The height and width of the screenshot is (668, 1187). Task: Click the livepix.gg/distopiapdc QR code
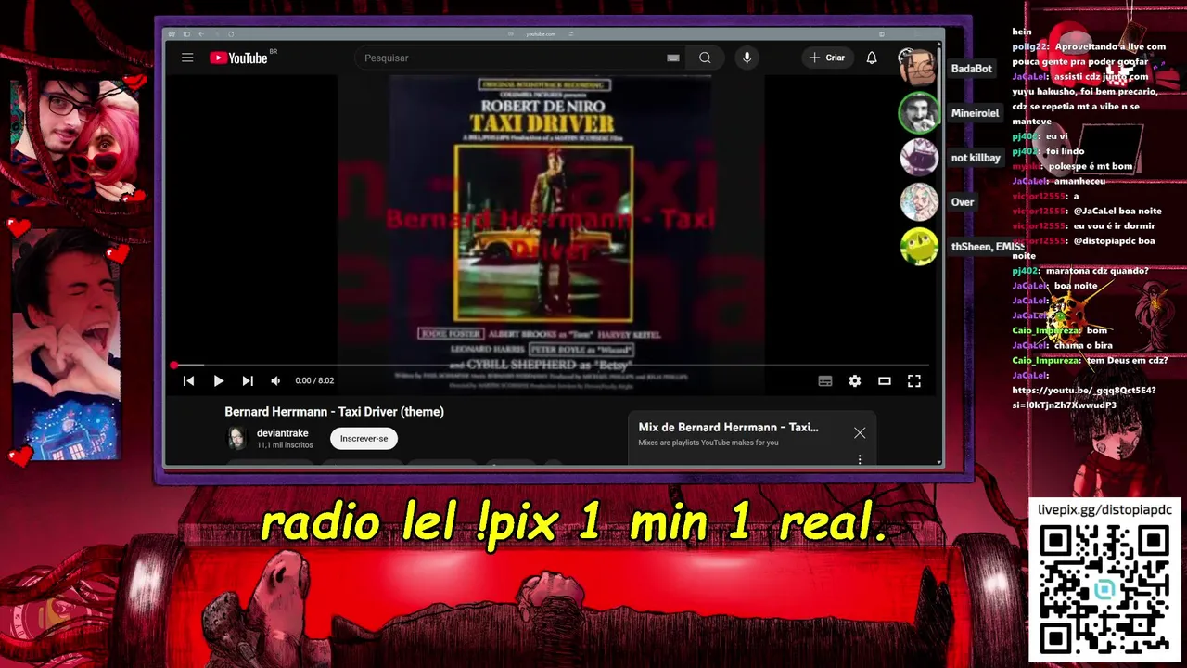coord(1104,590)
